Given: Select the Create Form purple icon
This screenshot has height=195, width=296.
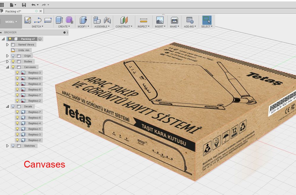Looking at the screenshot, I should pos(69,20).
